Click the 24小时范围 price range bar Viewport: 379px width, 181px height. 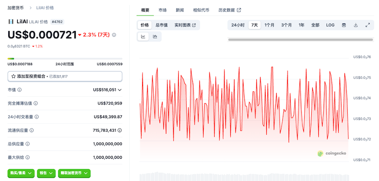[x=65, y=59]
